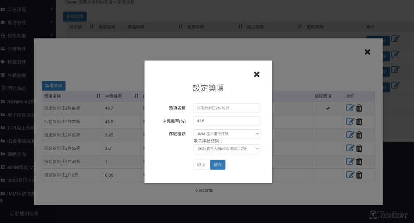Sort the table by 獎項名稱 column

tap(98, 96)
